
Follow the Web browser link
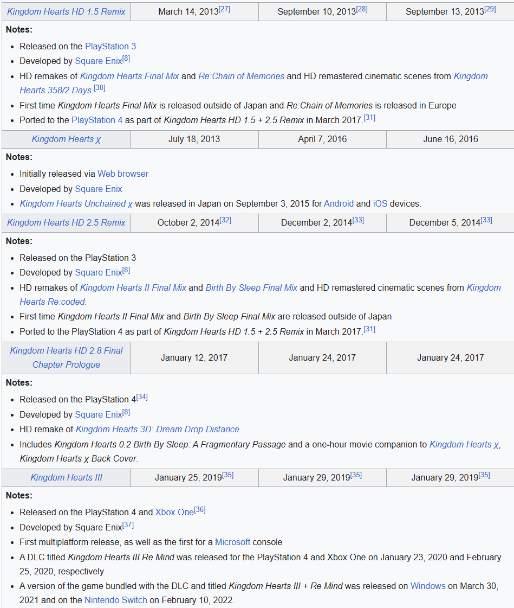click(123, 174)
